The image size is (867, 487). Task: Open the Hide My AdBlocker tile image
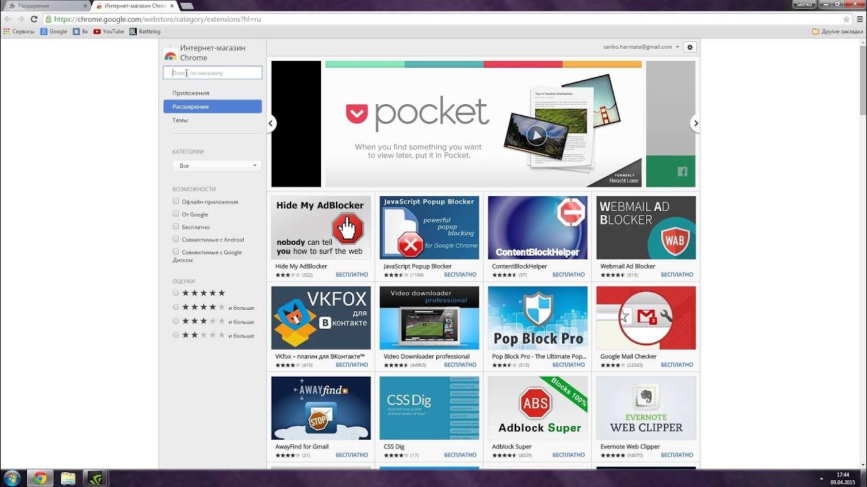(x=321, y=227)
